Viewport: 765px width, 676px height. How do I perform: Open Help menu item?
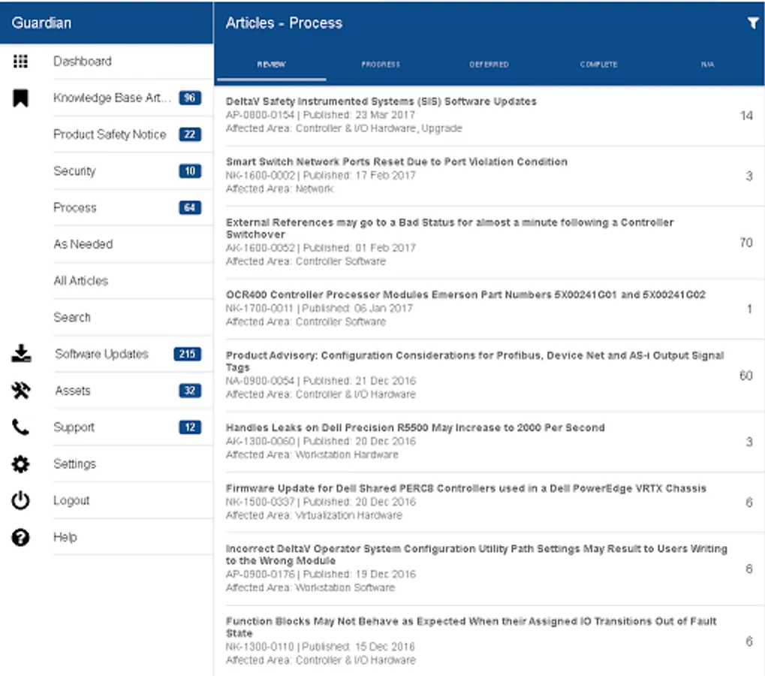(x=107, y=537)
